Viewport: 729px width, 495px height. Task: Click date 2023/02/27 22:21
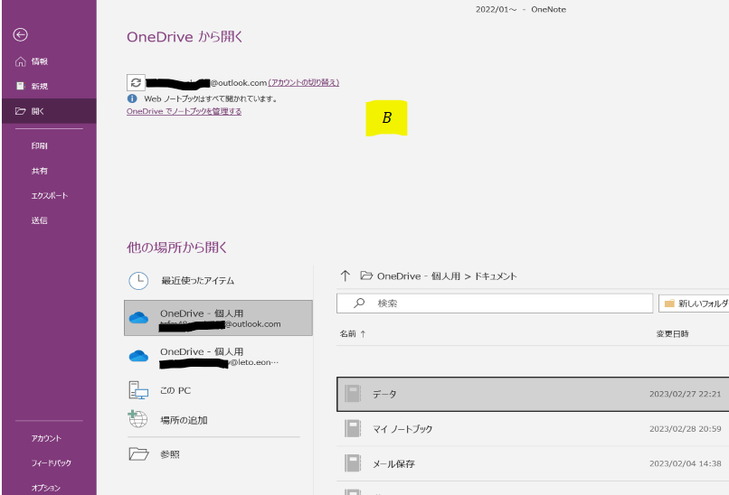pyautogui.click(x=686, y=394)
